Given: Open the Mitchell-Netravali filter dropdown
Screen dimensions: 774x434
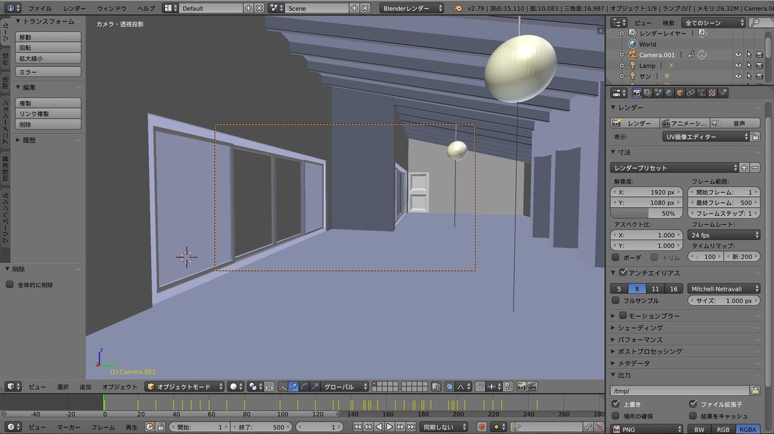Looking at the screenshot, I should click(x=724, y=289).
